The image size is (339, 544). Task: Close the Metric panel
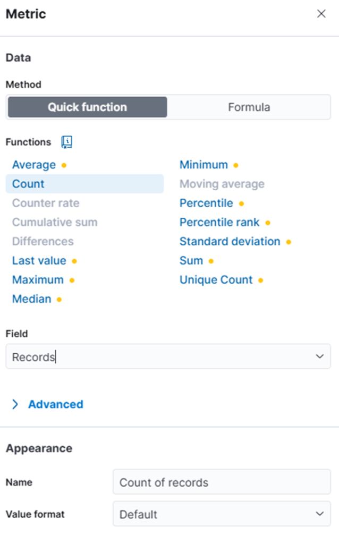coord(321,13)
